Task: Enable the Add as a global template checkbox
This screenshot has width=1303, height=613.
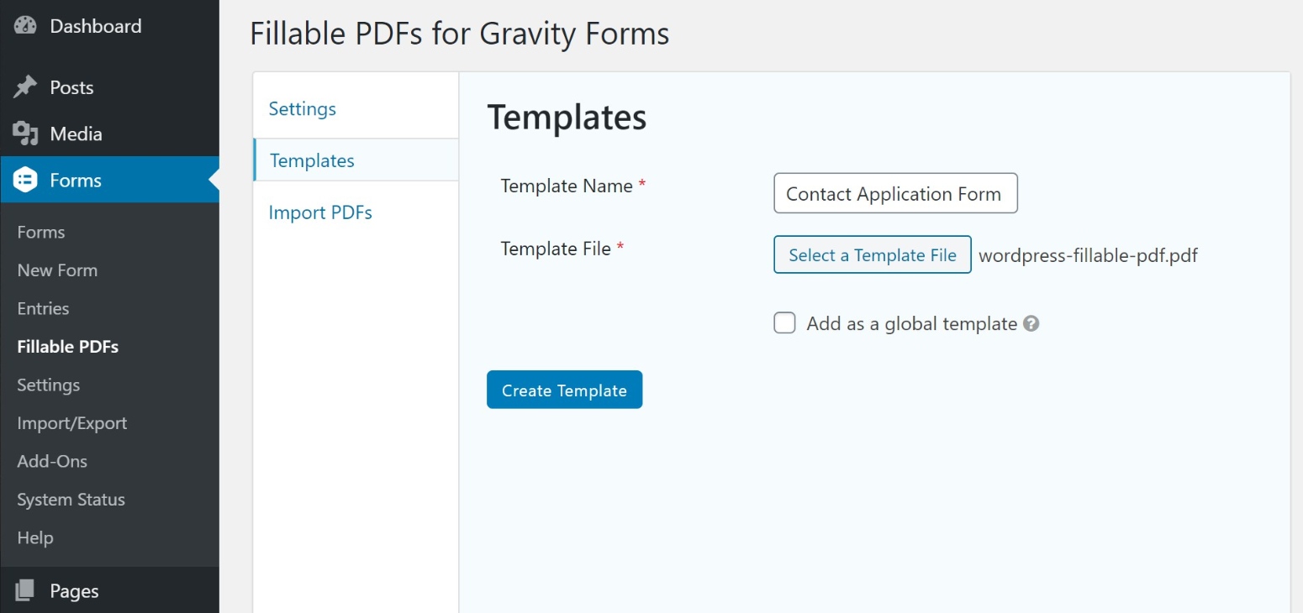Action: click(784, 322)
